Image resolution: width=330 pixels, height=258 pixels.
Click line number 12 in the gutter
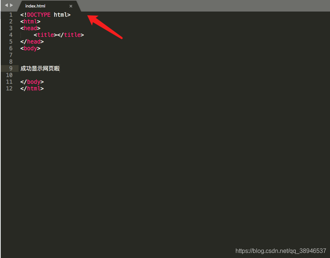click(x=9, y=89)
